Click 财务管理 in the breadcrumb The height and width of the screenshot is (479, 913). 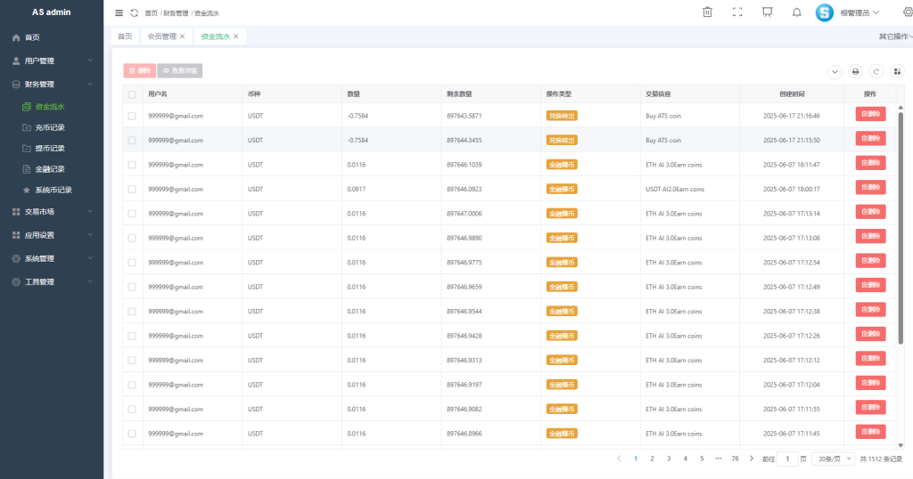[x=176, y=12]
